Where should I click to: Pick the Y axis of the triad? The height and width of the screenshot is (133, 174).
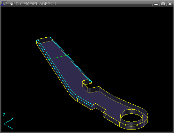[x=9, y=121]
